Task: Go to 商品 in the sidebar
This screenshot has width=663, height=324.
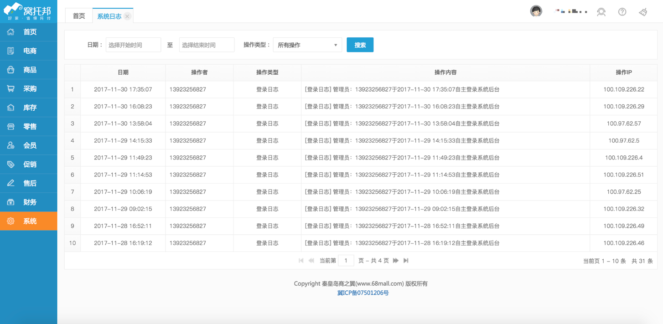Action: (29, 70)
